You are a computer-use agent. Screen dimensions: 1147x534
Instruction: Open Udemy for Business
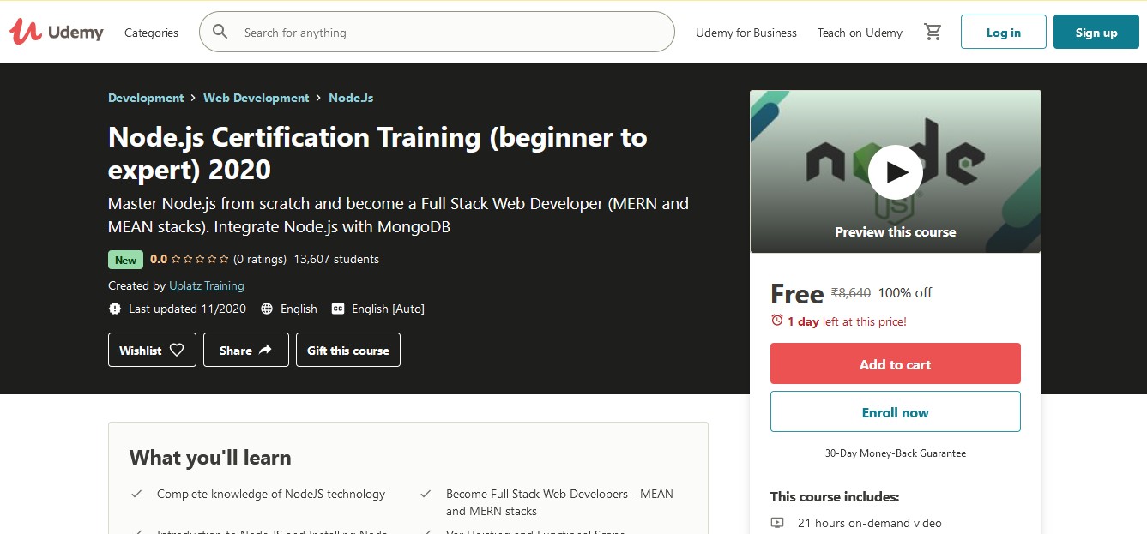(746, 33)
